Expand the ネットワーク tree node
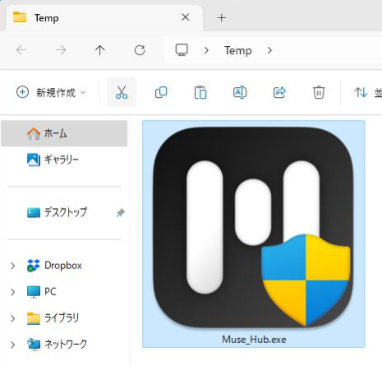 [12, 345]
